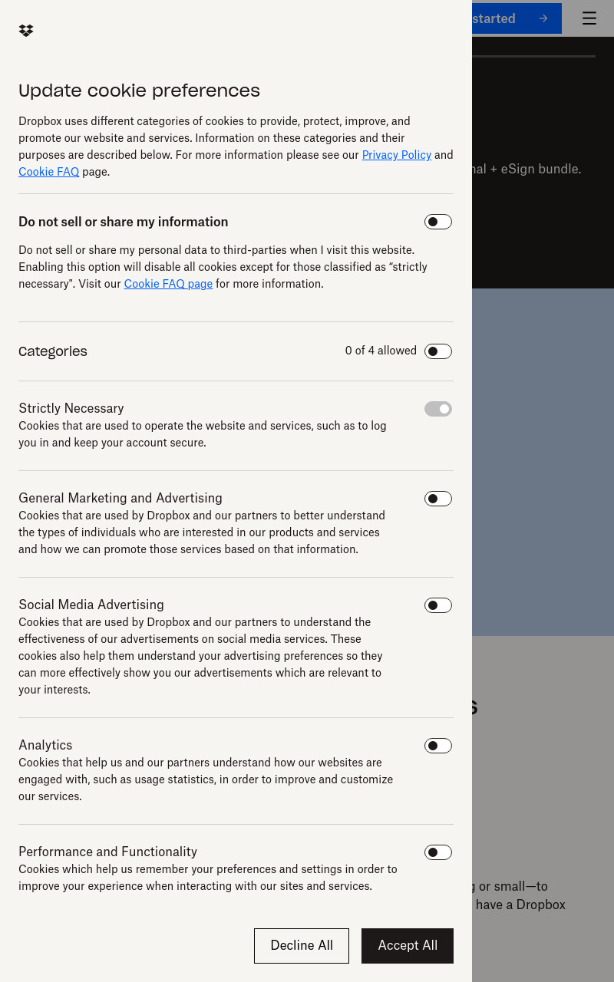Click the Dropbox logo icon
This screenshot has height=982, width=614.
(26, 31)
